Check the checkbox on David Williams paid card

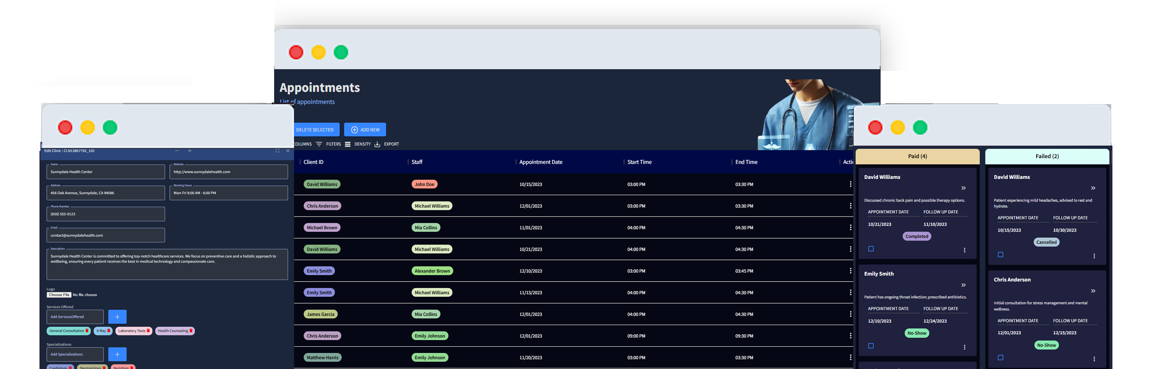(871, 248)
